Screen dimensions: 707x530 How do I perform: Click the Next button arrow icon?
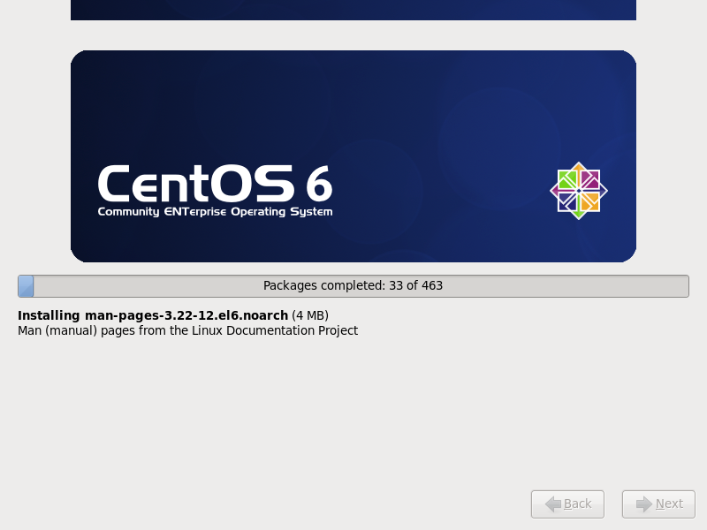644,503
